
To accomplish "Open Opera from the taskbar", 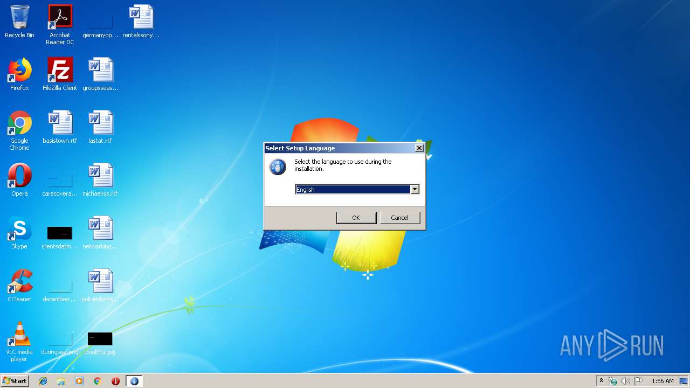I will (x=115, y=381).
